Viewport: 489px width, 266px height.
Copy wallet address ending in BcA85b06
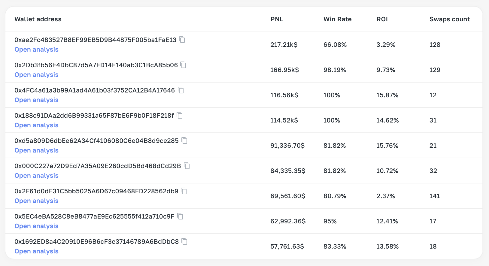[x=184, y=65]
